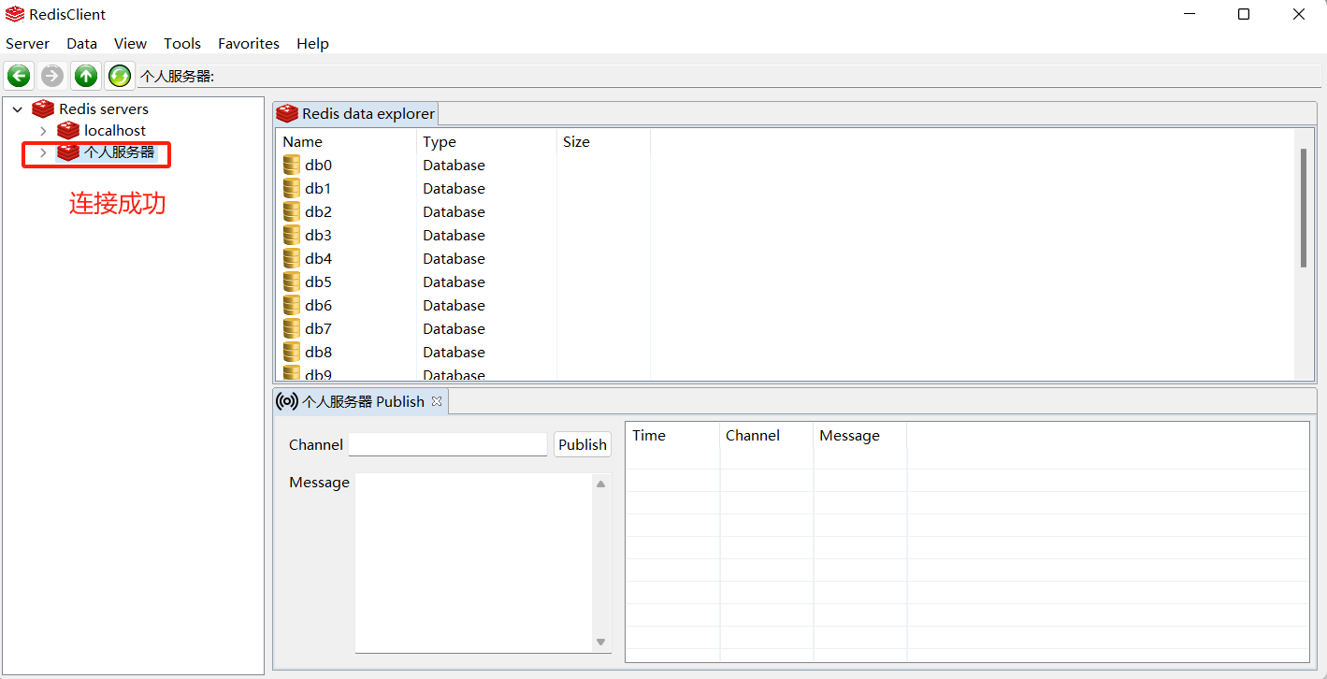
Task: Maximize the RedisClient window
Action: 1244,14
